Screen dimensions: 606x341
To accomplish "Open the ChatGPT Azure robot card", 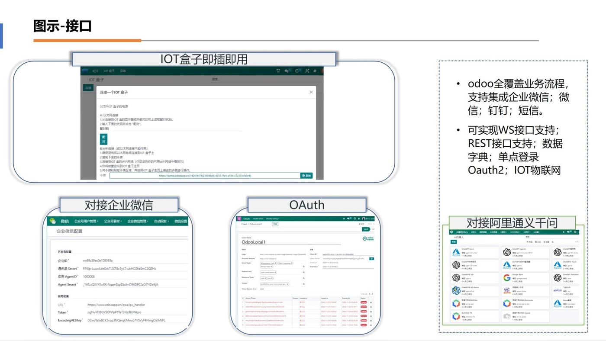I will pyautogui.click(x=474, y=253).
